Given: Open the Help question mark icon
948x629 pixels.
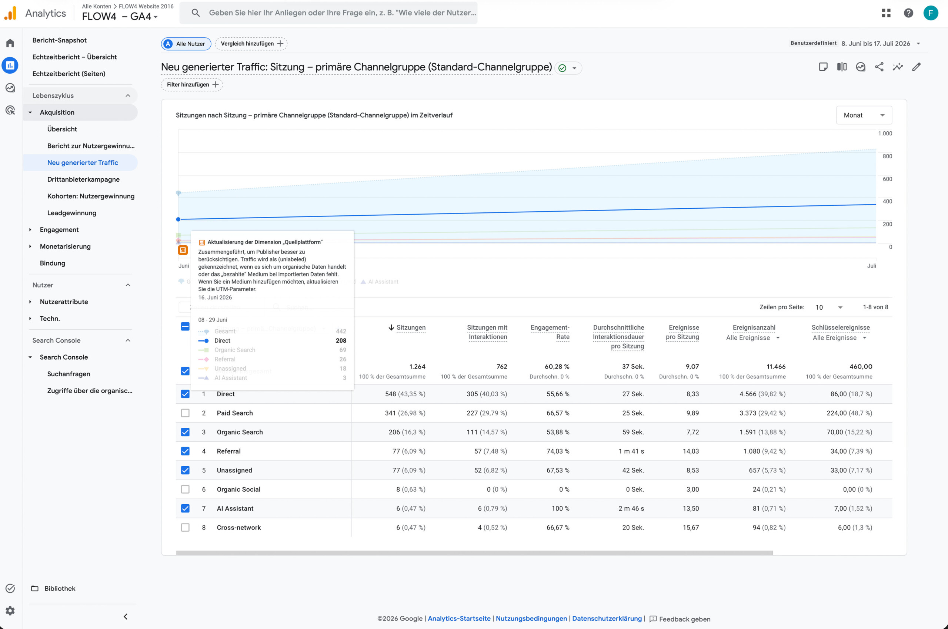Looking at the screenshot, I should click(x=909, y=13).
